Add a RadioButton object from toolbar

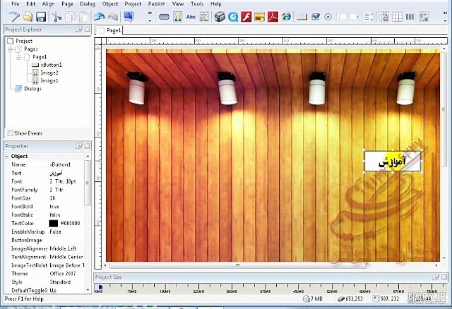[328, 17]
